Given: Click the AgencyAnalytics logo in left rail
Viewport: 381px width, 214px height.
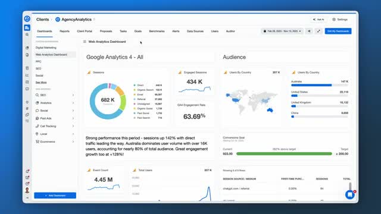Looking at the screenshot, I should [x=27, y=18].
